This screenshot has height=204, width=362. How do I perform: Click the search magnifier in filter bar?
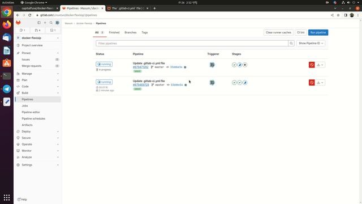291,43
